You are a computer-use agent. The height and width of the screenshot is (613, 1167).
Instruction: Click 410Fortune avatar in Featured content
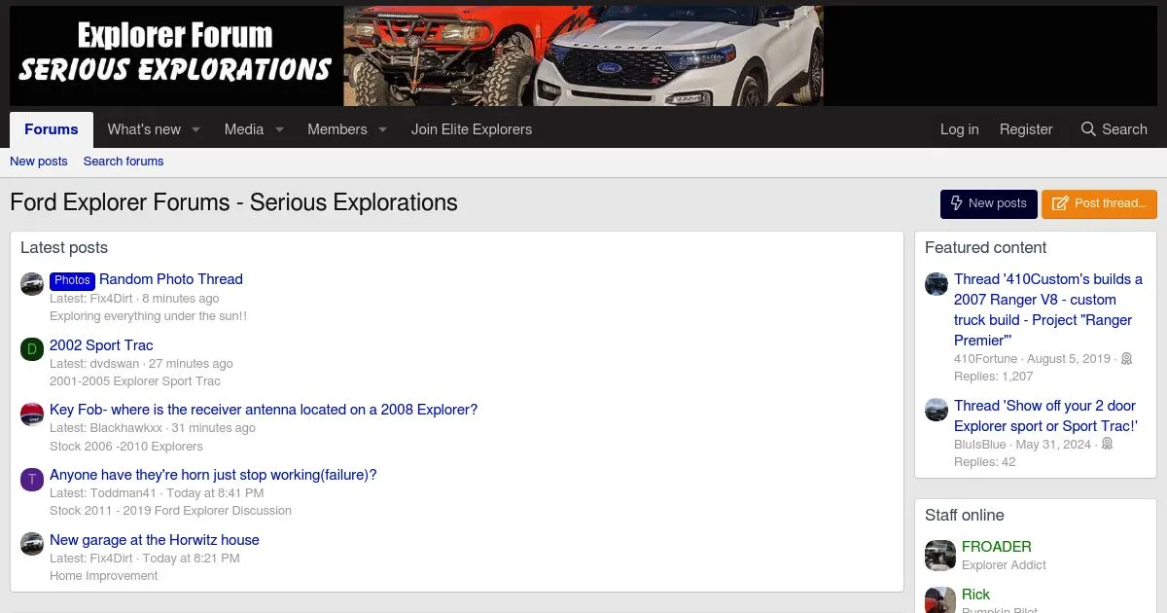pos(937,284)
